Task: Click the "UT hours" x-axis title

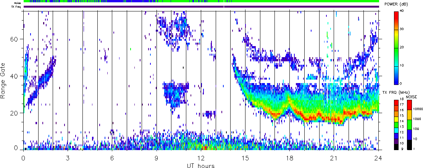Action: click(201, 165)
